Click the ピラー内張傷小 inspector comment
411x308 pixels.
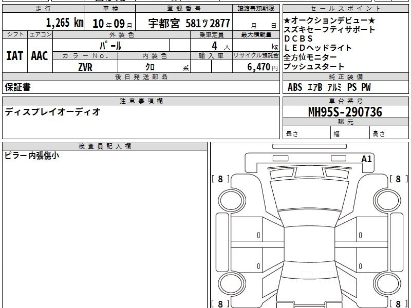click(x=32, y=156)
